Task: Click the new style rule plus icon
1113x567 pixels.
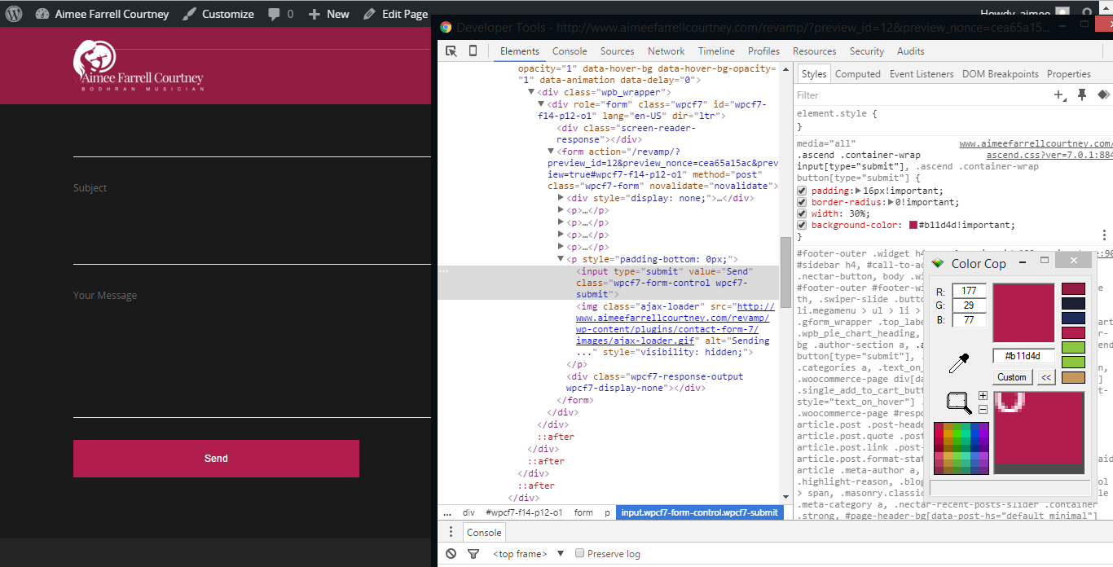Action: pyautogui.click(x=1059, y=95)
